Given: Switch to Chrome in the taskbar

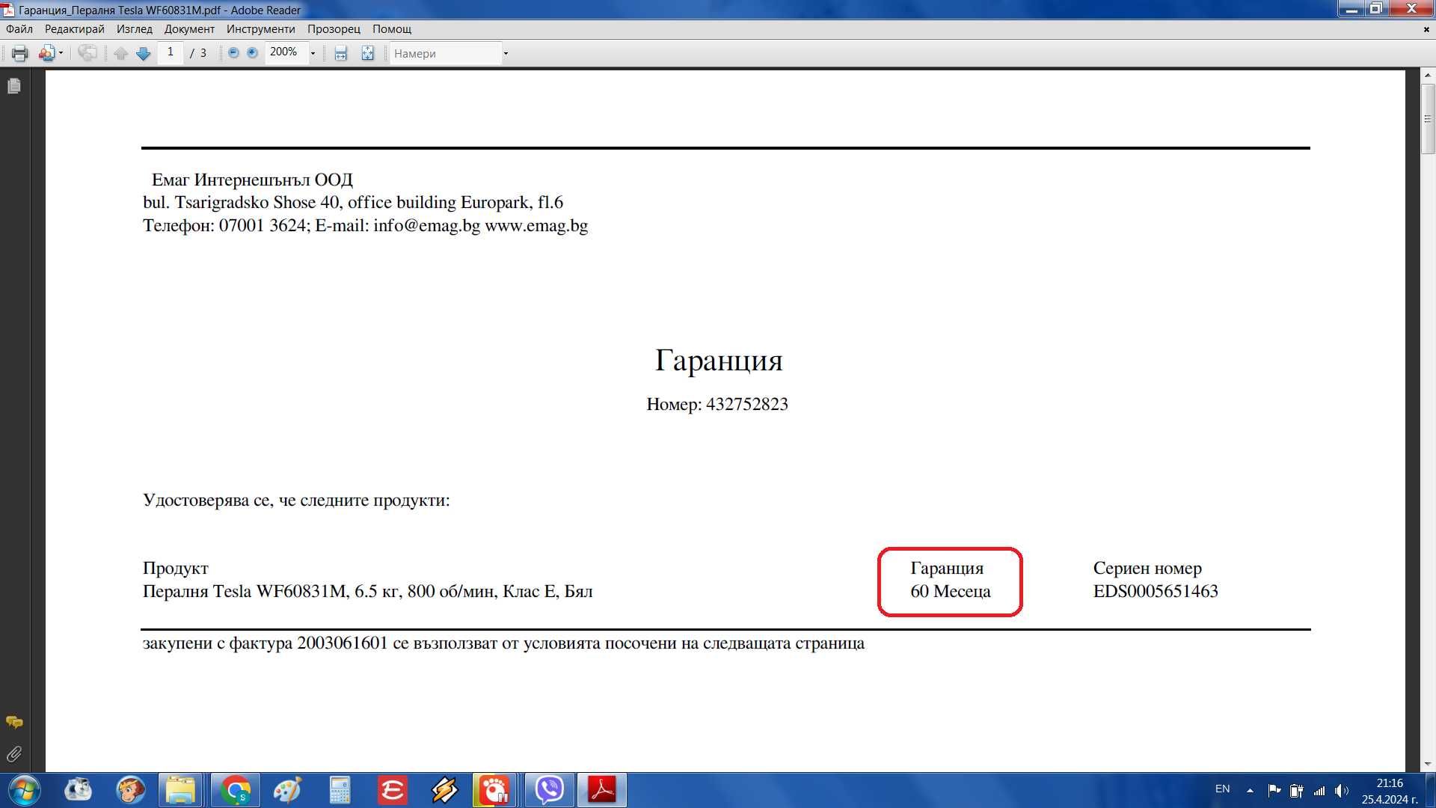Looking at the screenshot, I should (x=236, y=790).
